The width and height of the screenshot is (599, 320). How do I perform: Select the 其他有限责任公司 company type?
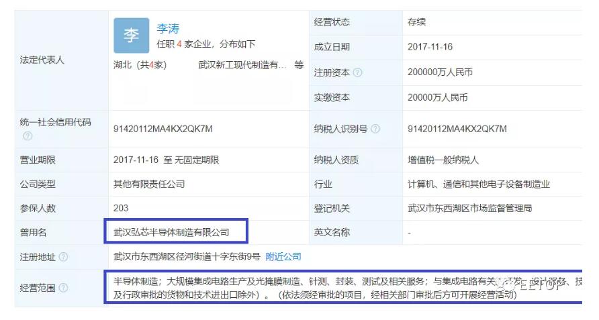pos(149,184)
